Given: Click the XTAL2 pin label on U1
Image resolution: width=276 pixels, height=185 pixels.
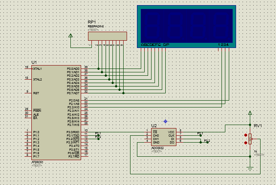Looking at the screenshot, I should point(37,79).
